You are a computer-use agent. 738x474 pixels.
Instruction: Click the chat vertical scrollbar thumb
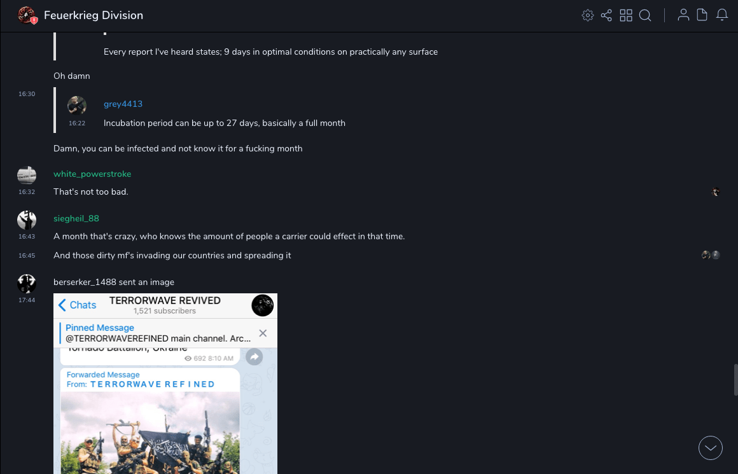coord(735,380)
